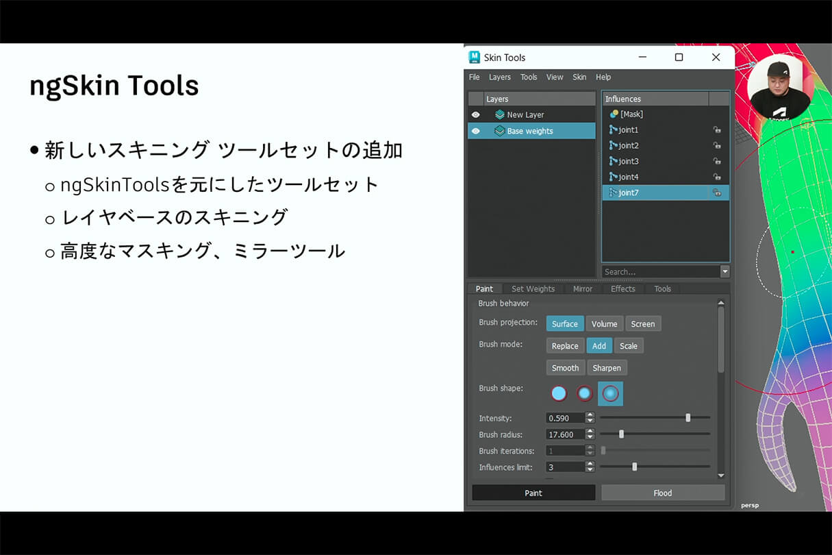Set brush projection to Surface
832x555 pixels.
[565, 324]
